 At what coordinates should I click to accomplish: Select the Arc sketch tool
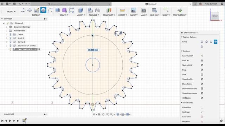tap(50, 10)
